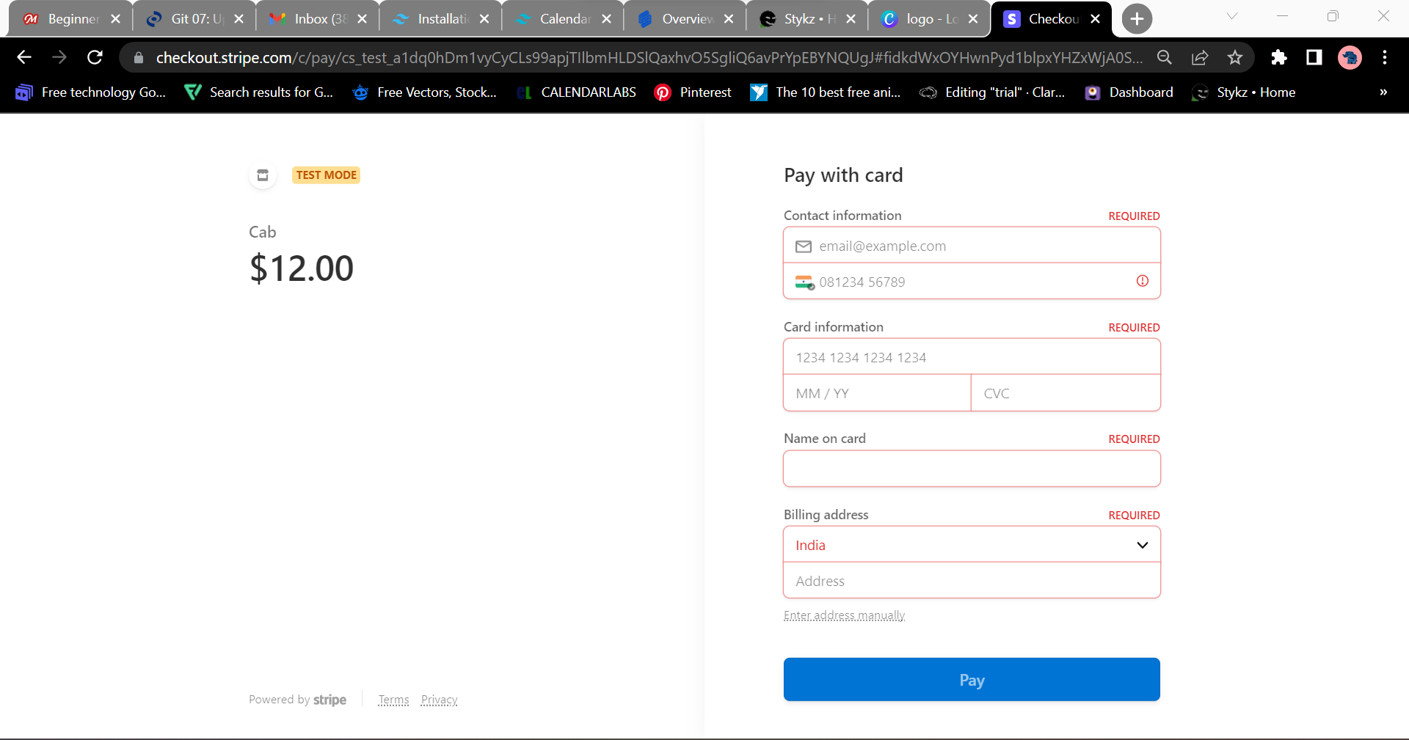Click the billing Address field
The height and width of the screenshot is (740, 1409).
point(972,581)
